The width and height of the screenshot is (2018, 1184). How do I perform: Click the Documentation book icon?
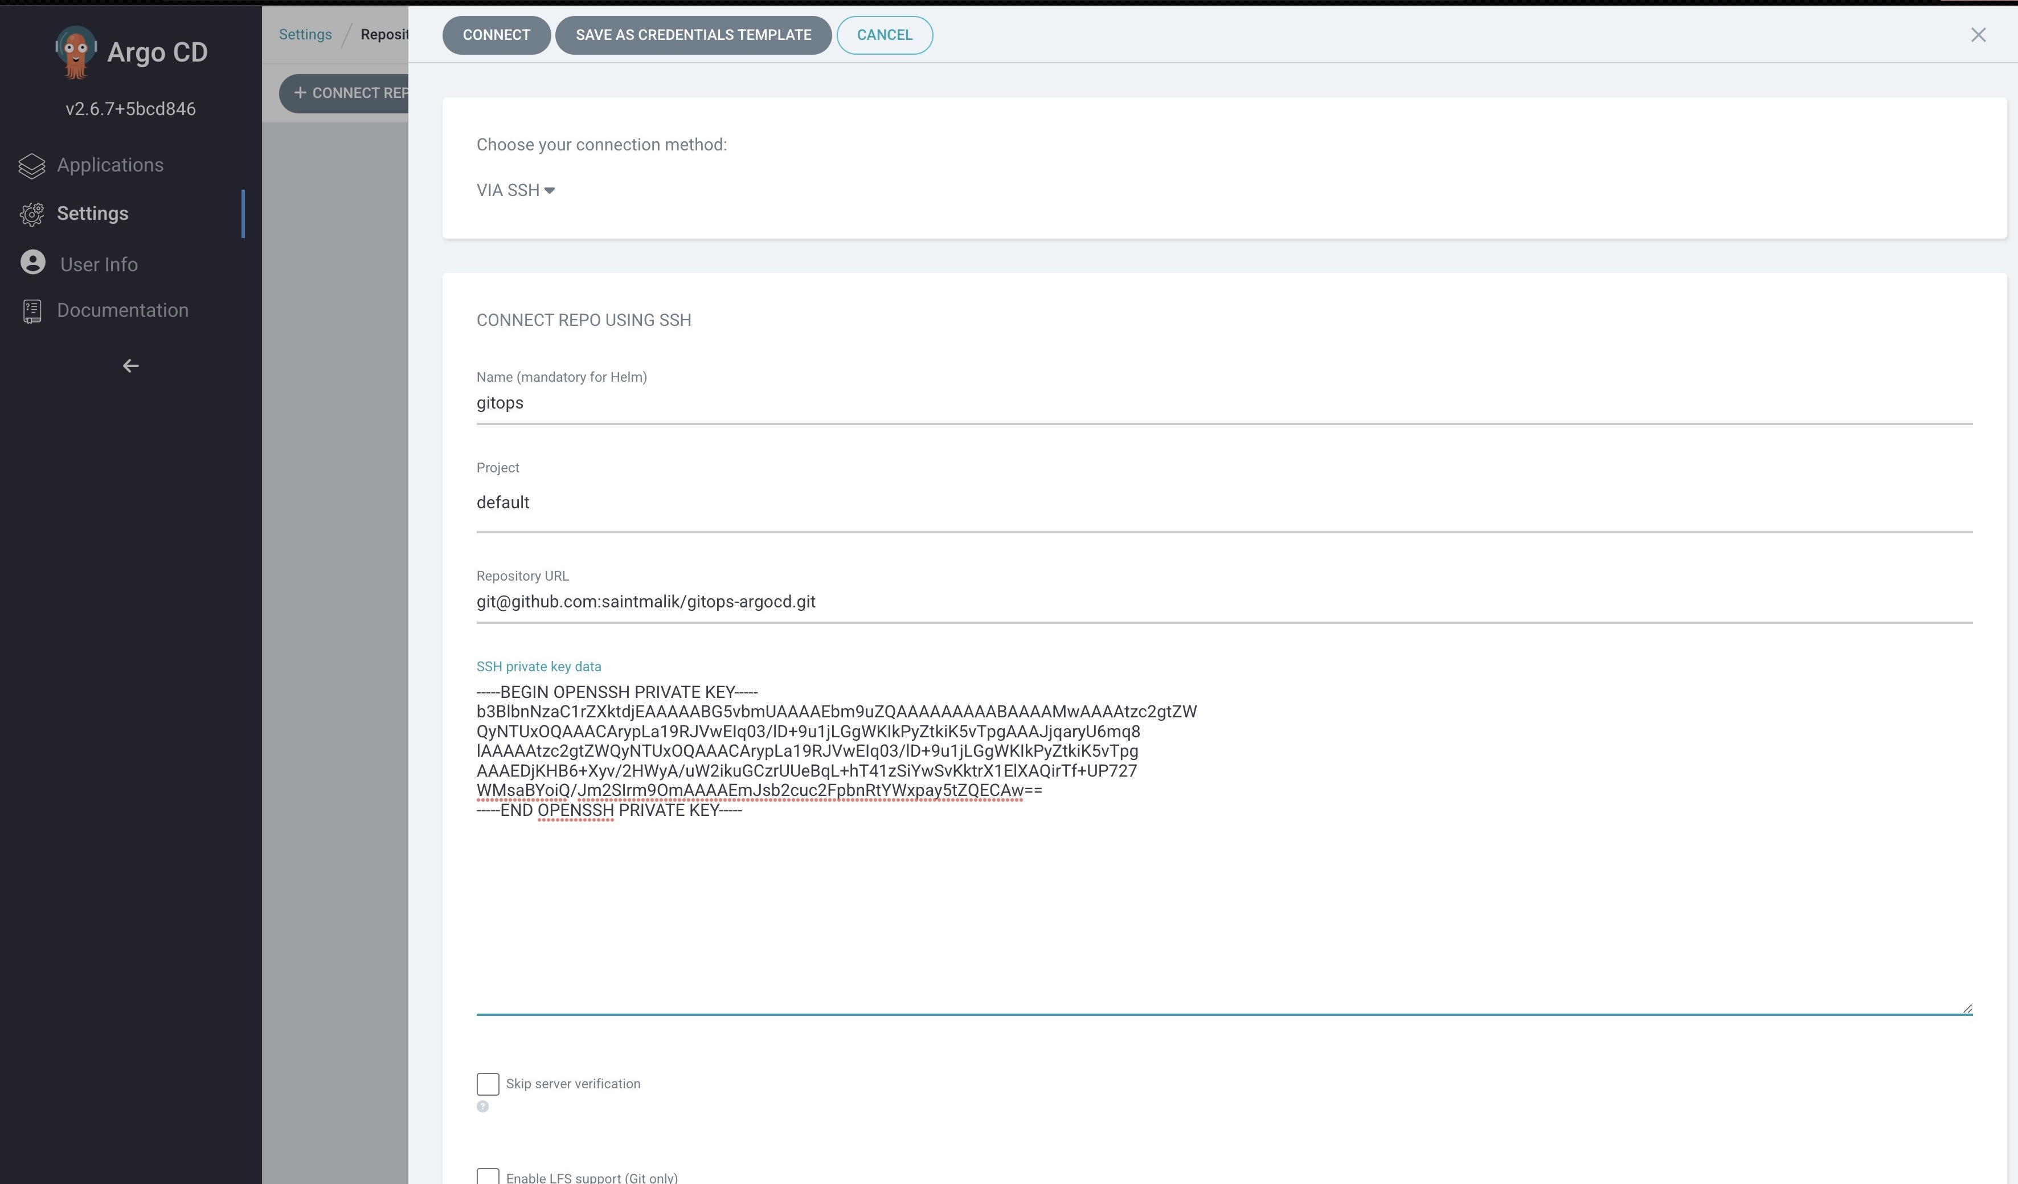point(32,311)
